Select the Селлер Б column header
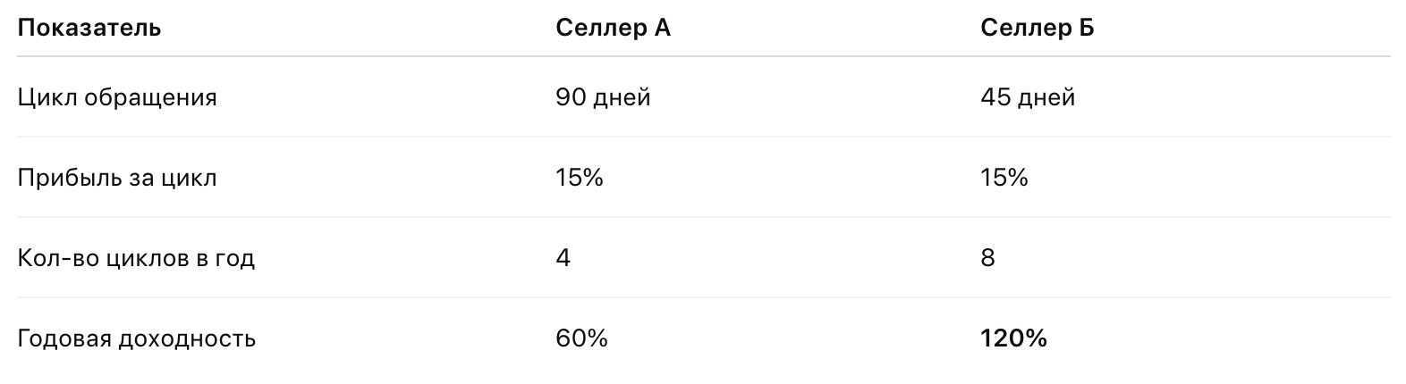Screen dimensions: 1406x384 pos(1037,29)
